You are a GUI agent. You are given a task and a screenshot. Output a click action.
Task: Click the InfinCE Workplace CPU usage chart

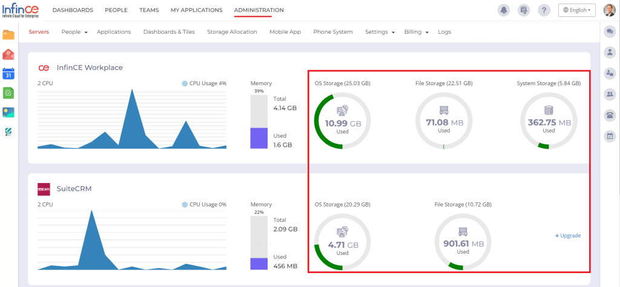pos(132,119)
